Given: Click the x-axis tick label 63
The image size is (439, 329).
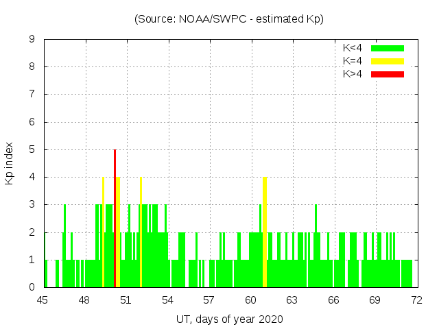Looking at the screenshot, I should coord(292,300).
